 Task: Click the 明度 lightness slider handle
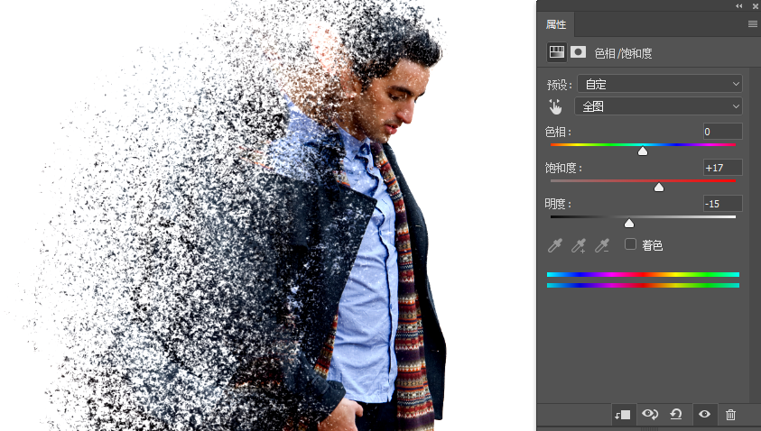click(x=629, y=223)
